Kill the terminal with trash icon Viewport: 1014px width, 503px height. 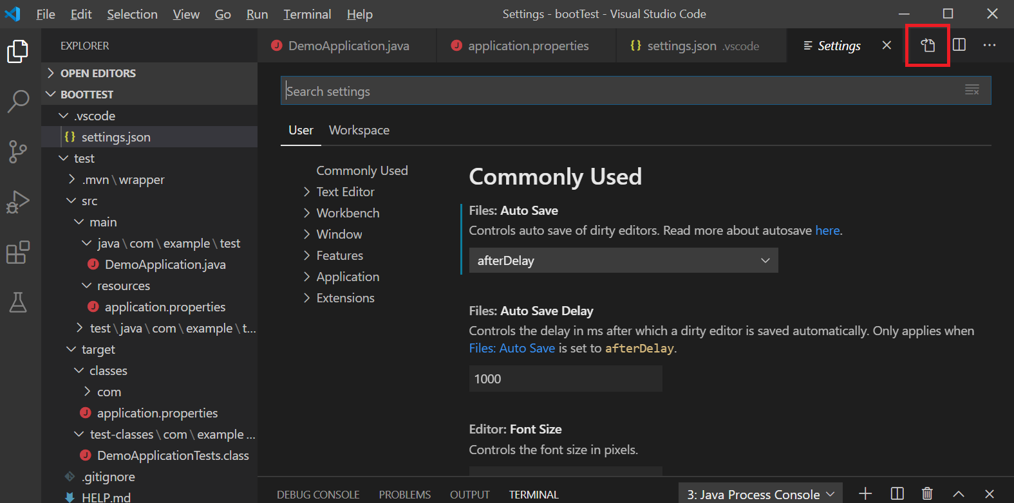tap(927, 493)
